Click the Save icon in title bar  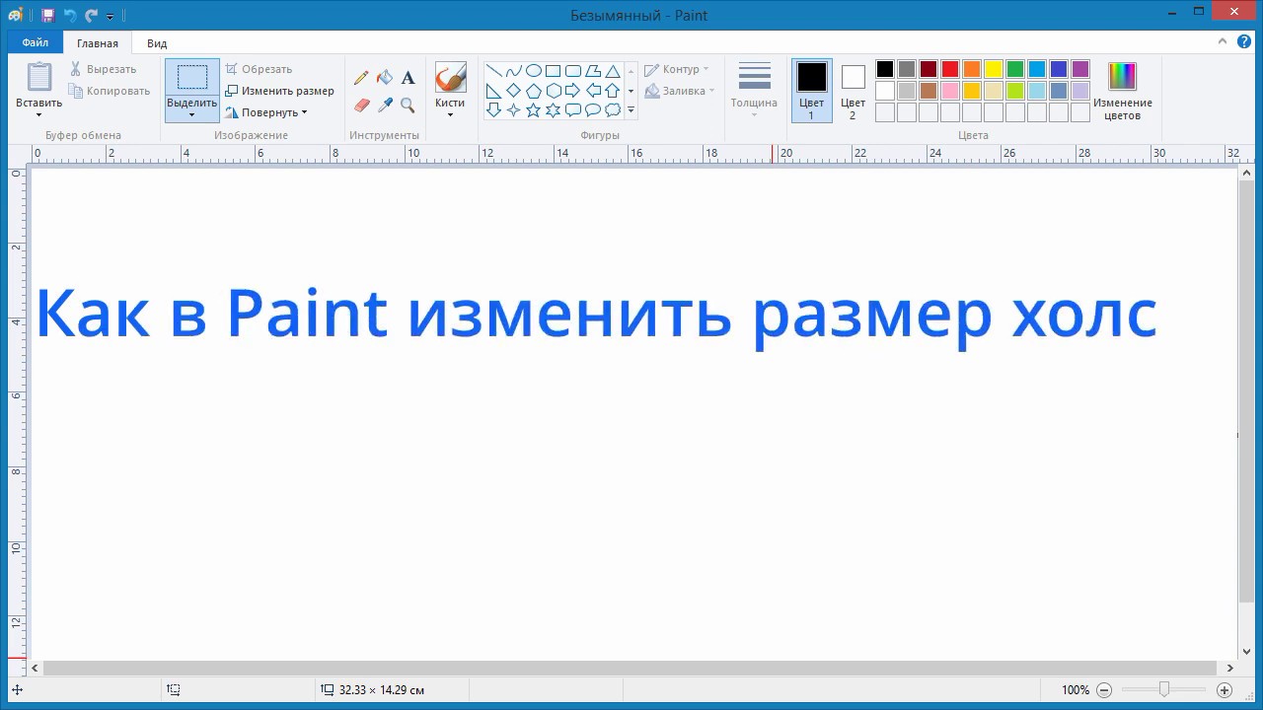click(47, 16)
